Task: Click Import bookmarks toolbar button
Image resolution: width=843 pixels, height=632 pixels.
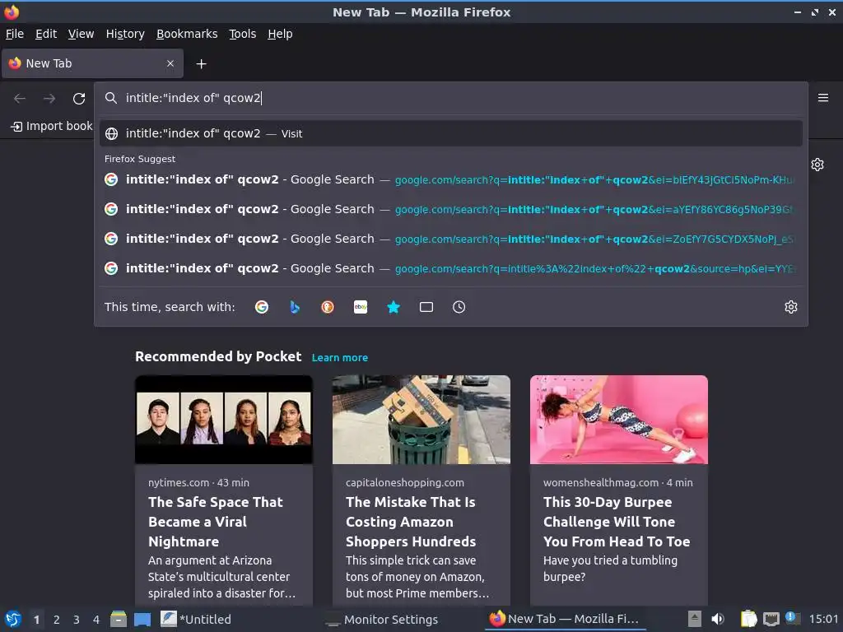Action: click(52, 126)
